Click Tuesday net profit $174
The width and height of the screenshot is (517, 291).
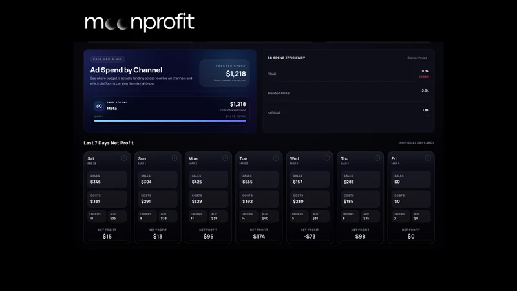click(259, 236)
